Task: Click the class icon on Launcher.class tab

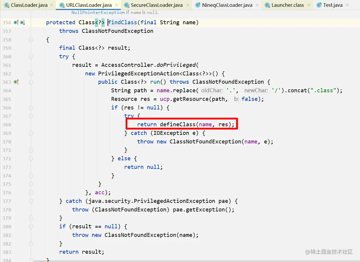Action: pyautogui.click(x=267, y=5)
